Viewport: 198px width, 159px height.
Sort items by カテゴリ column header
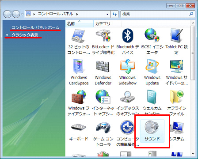point(107,23)
